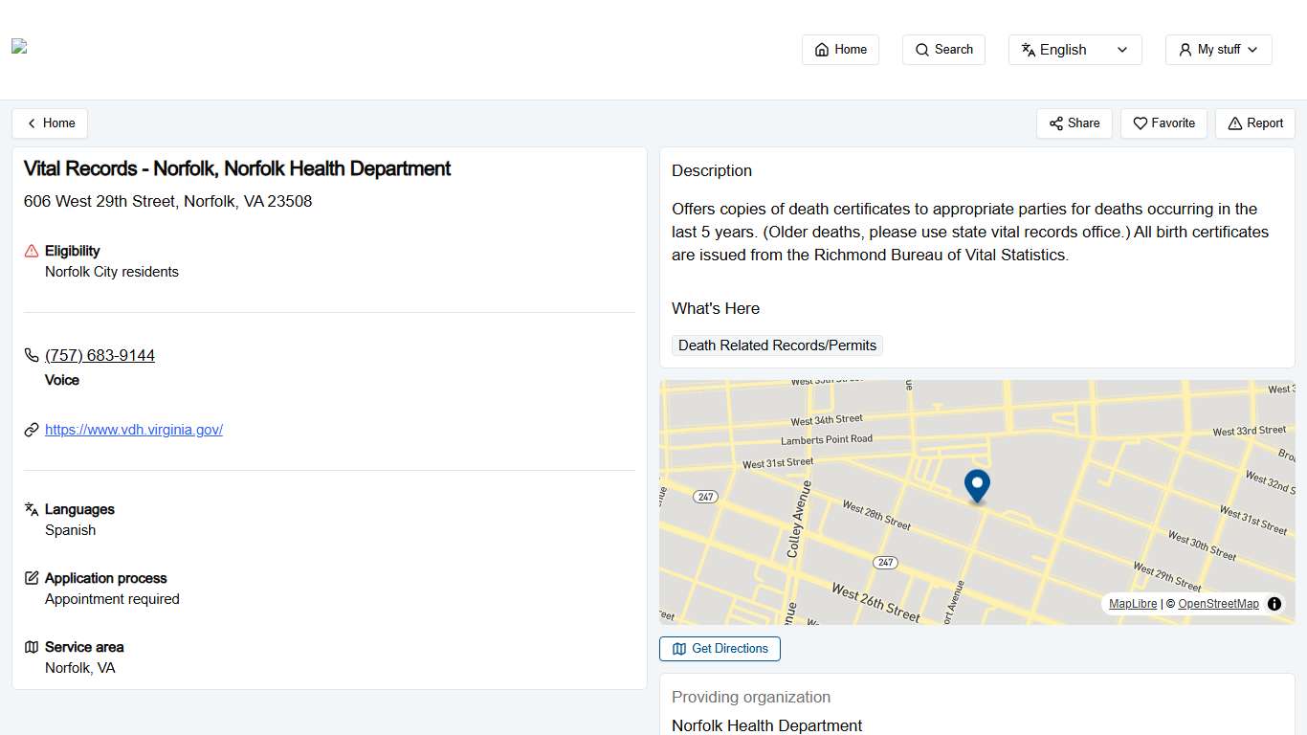Select the Home navigation item
This screenshot has height=735, width=1307.
click(x=840, y=49)
